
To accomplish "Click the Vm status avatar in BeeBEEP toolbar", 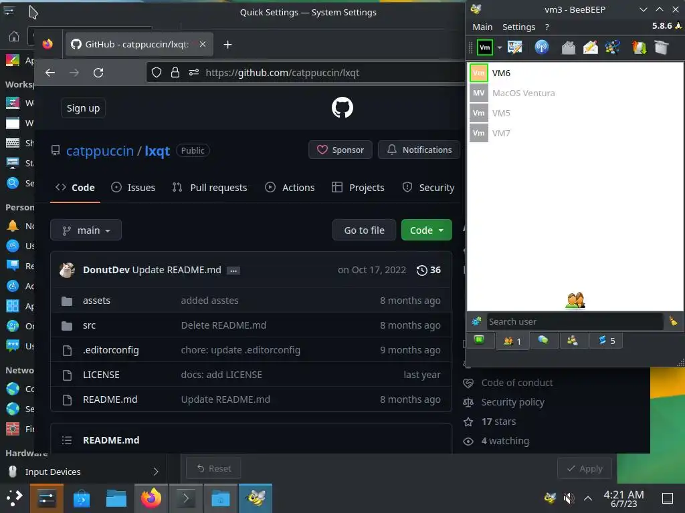I will point(484,47).
